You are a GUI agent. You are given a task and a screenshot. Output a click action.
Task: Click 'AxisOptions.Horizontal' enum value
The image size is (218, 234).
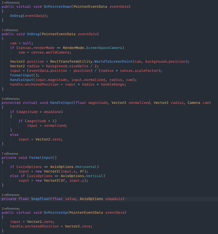[73, 167]
